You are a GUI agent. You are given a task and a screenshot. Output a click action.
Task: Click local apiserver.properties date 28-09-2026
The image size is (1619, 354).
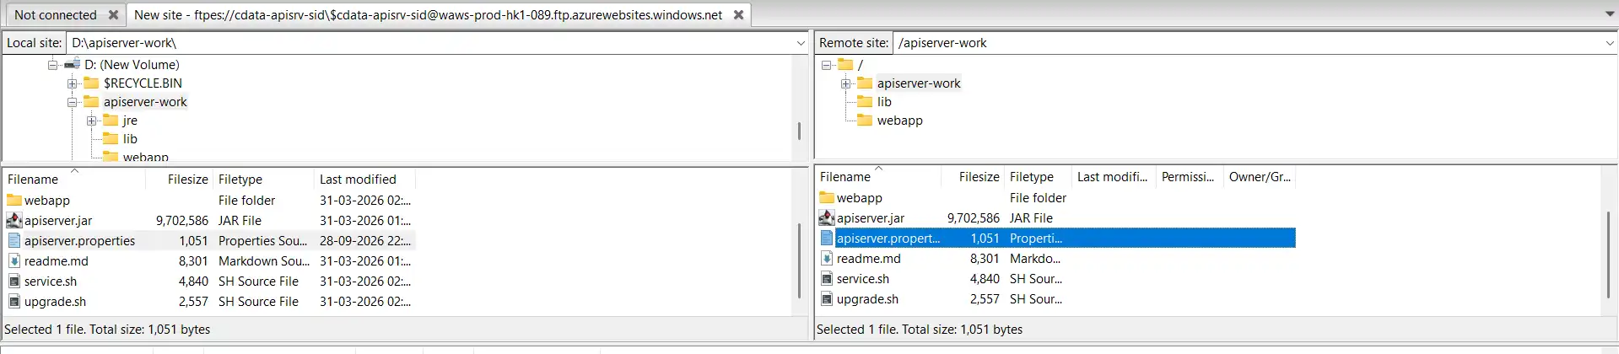point(365,241)
